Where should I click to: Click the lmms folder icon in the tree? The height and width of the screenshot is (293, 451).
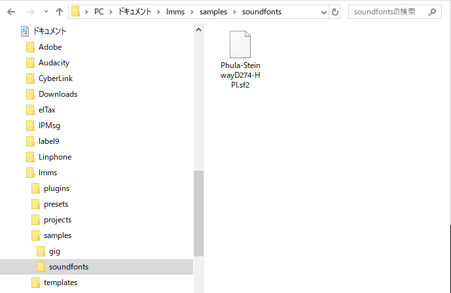point(30,173)
